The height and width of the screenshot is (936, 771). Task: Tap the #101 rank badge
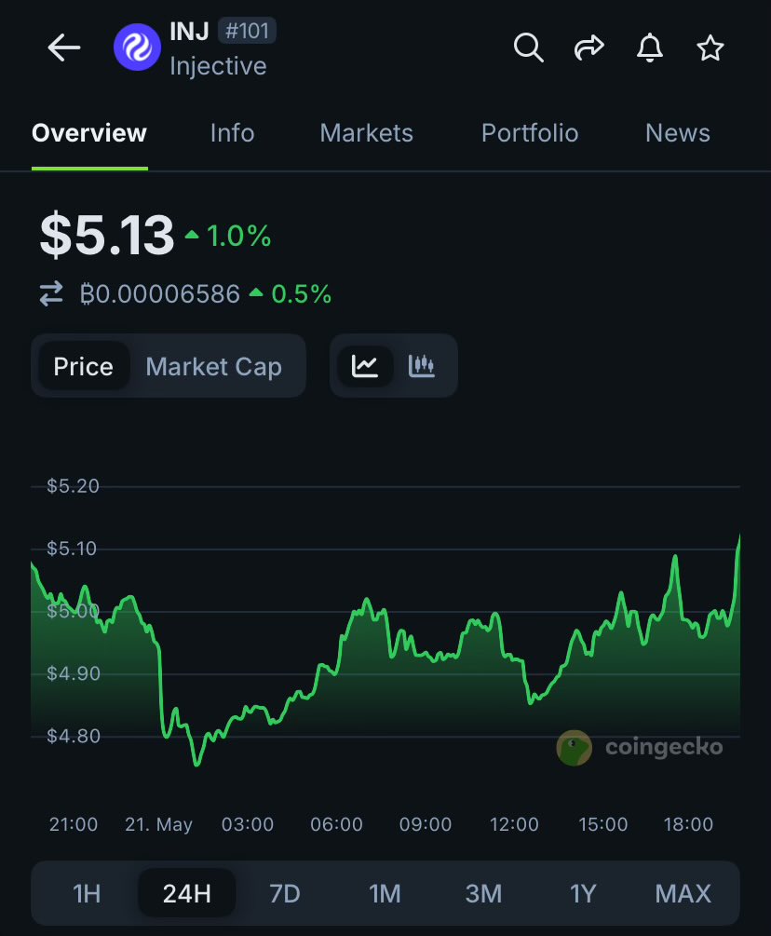coord(247,31)
